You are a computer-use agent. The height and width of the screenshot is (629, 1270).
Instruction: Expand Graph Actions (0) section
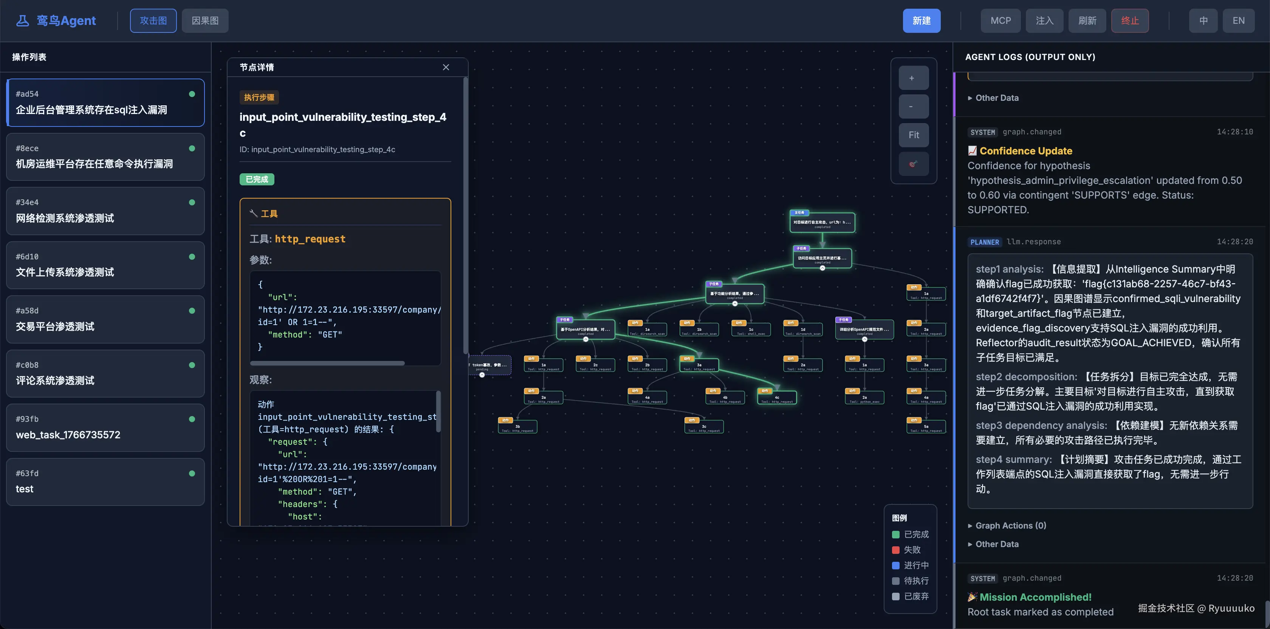coord(1010,526)
